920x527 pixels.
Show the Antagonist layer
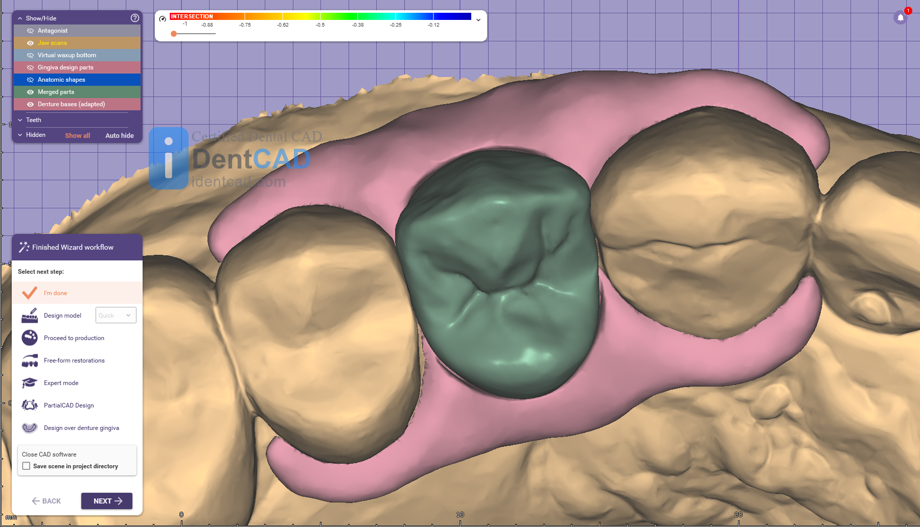(x=30, y=31)
